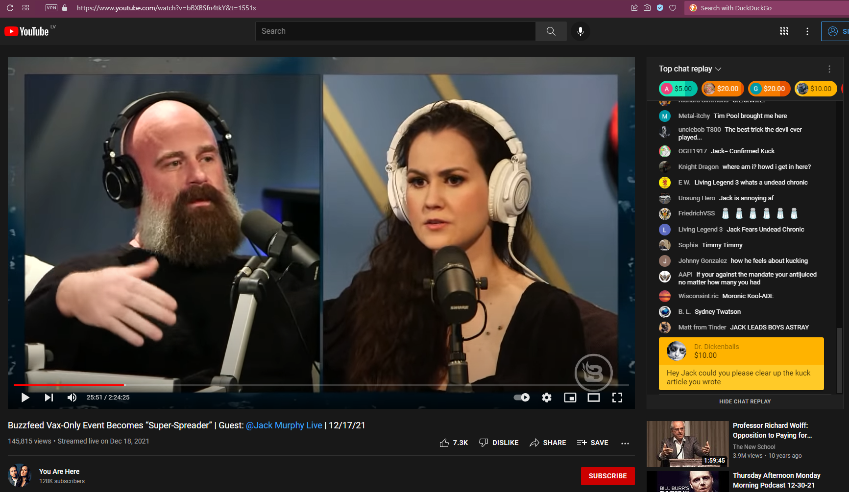
Task: Go to YouTube home via logo
Action: pyautogui.click(x=27, y=31)
